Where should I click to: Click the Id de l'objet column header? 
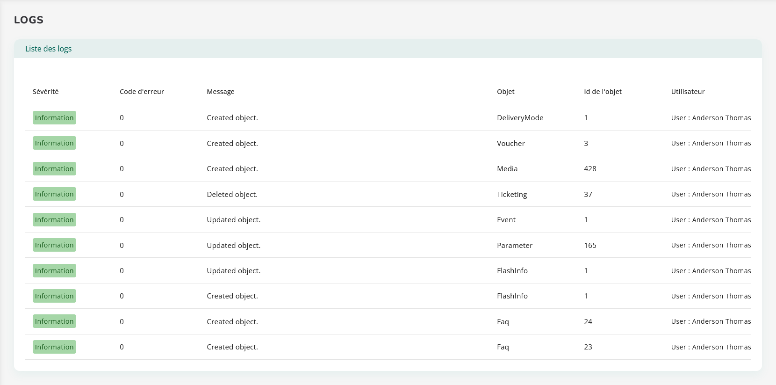(x=603, y=92)
